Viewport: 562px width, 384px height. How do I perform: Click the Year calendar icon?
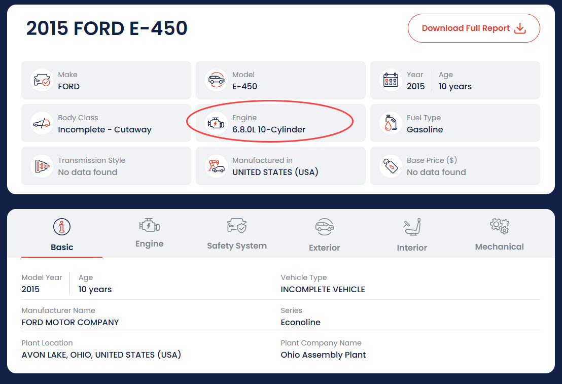(x=390, y=81)
